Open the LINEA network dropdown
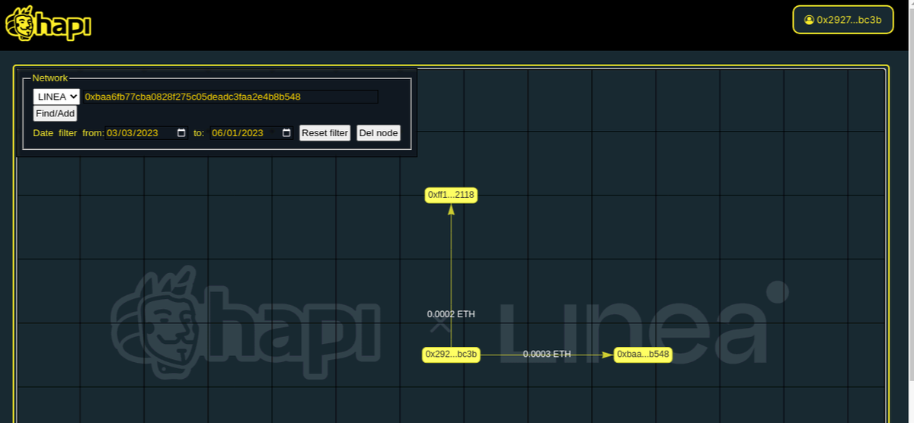 (56, 97)
